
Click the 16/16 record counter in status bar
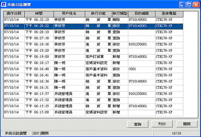coord(177,133)
